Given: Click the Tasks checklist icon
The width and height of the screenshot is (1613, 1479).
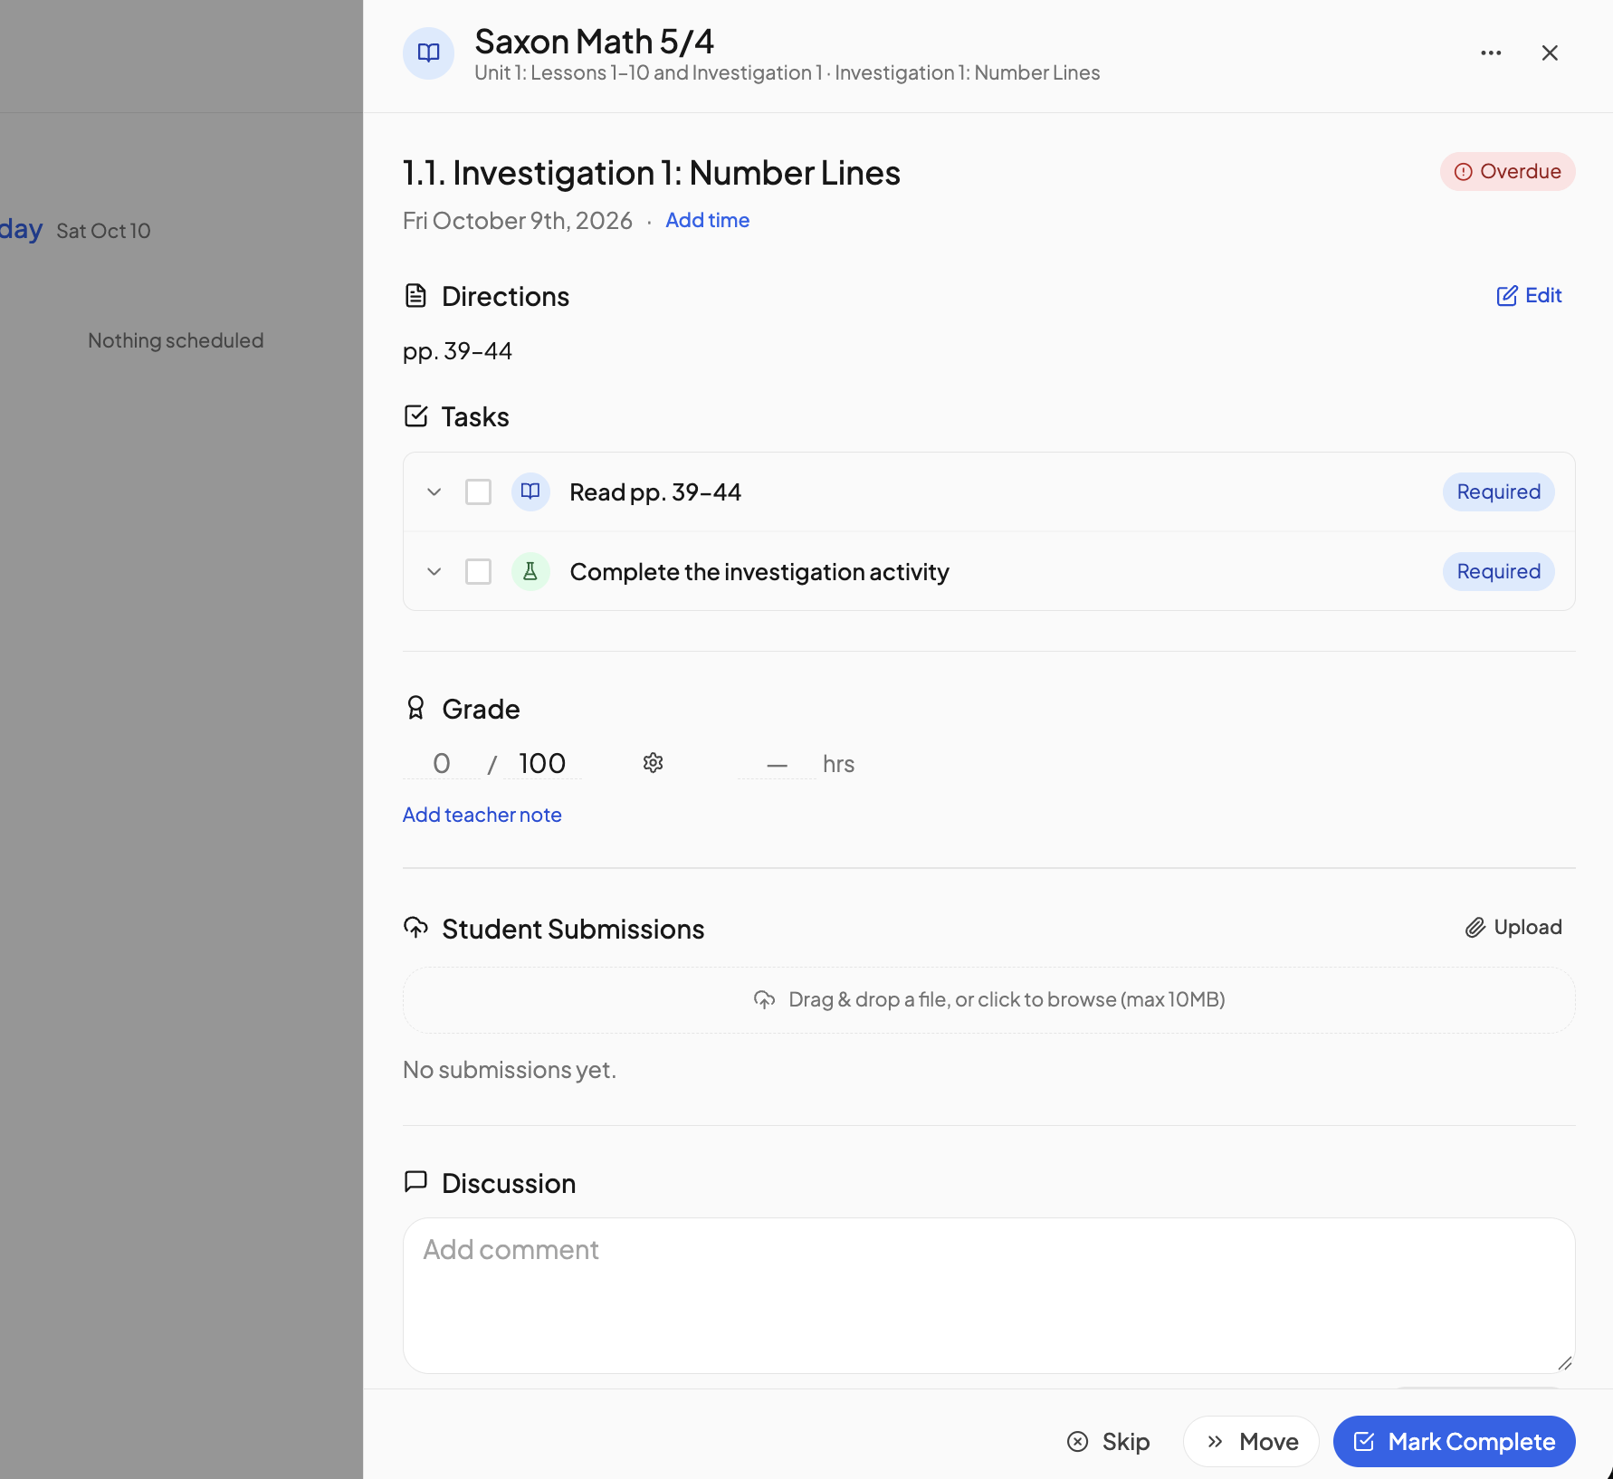Looking at the screenshot, I should pos(415,416).
